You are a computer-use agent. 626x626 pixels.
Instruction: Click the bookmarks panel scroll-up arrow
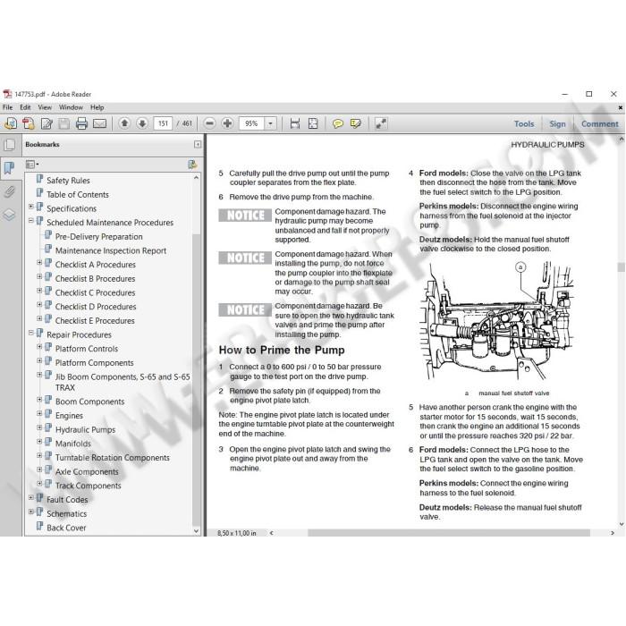(x=196, y=177)
